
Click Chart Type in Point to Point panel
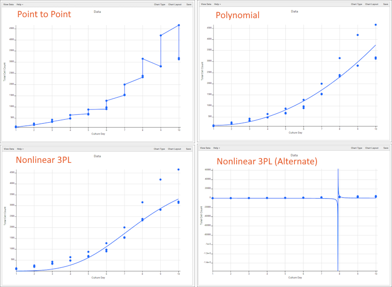(159, 4)
